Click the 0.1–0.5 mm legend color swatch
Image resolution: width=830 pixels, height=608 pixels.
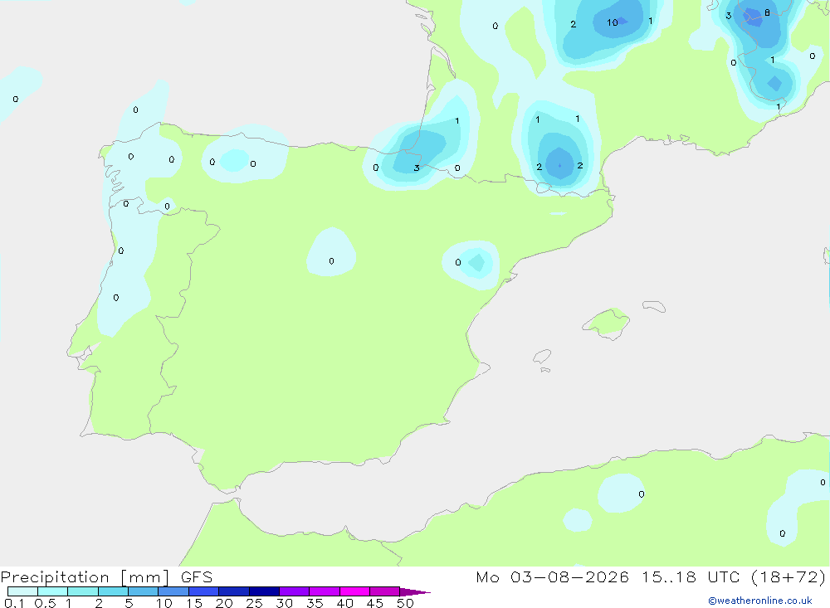coord(22,591)
